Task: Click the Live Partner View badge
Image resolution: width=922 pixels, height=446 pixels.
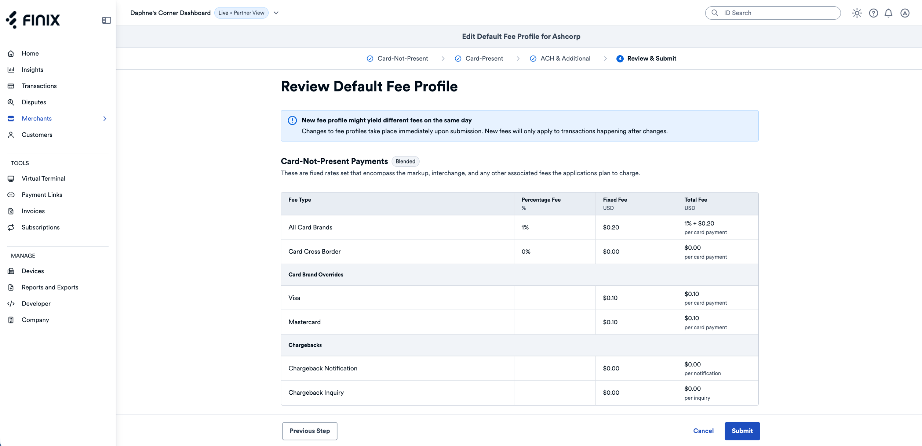Action: 241,13
